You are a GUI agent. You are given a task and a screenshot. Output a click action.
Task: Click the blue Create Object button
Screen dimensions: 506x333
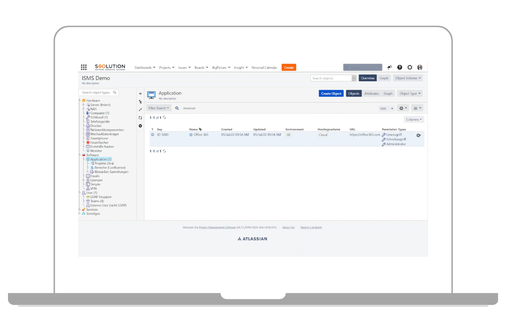331,94
